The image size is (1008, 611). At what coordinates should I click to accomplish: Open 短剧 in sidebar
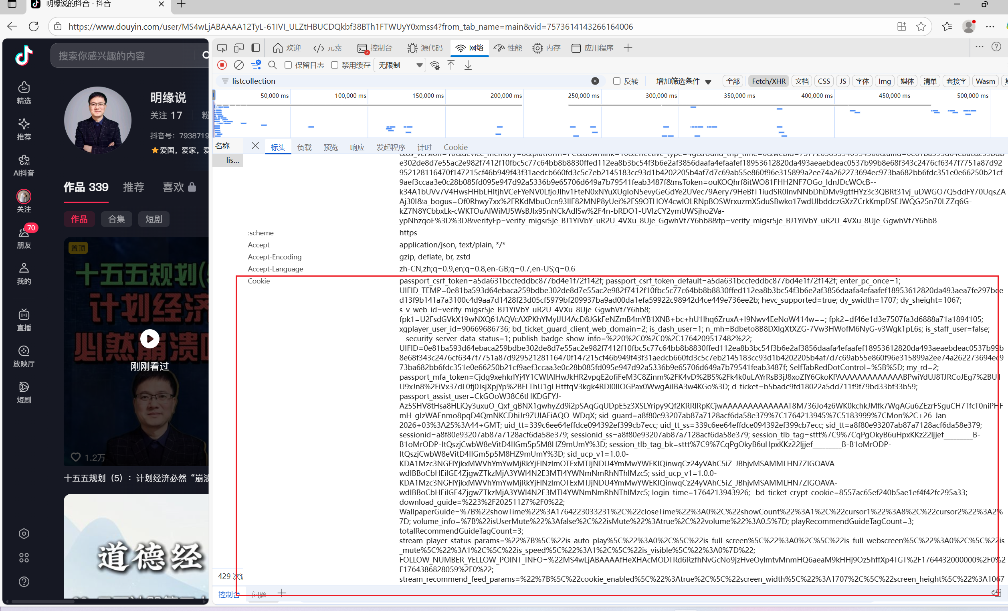tap(24, 392)
